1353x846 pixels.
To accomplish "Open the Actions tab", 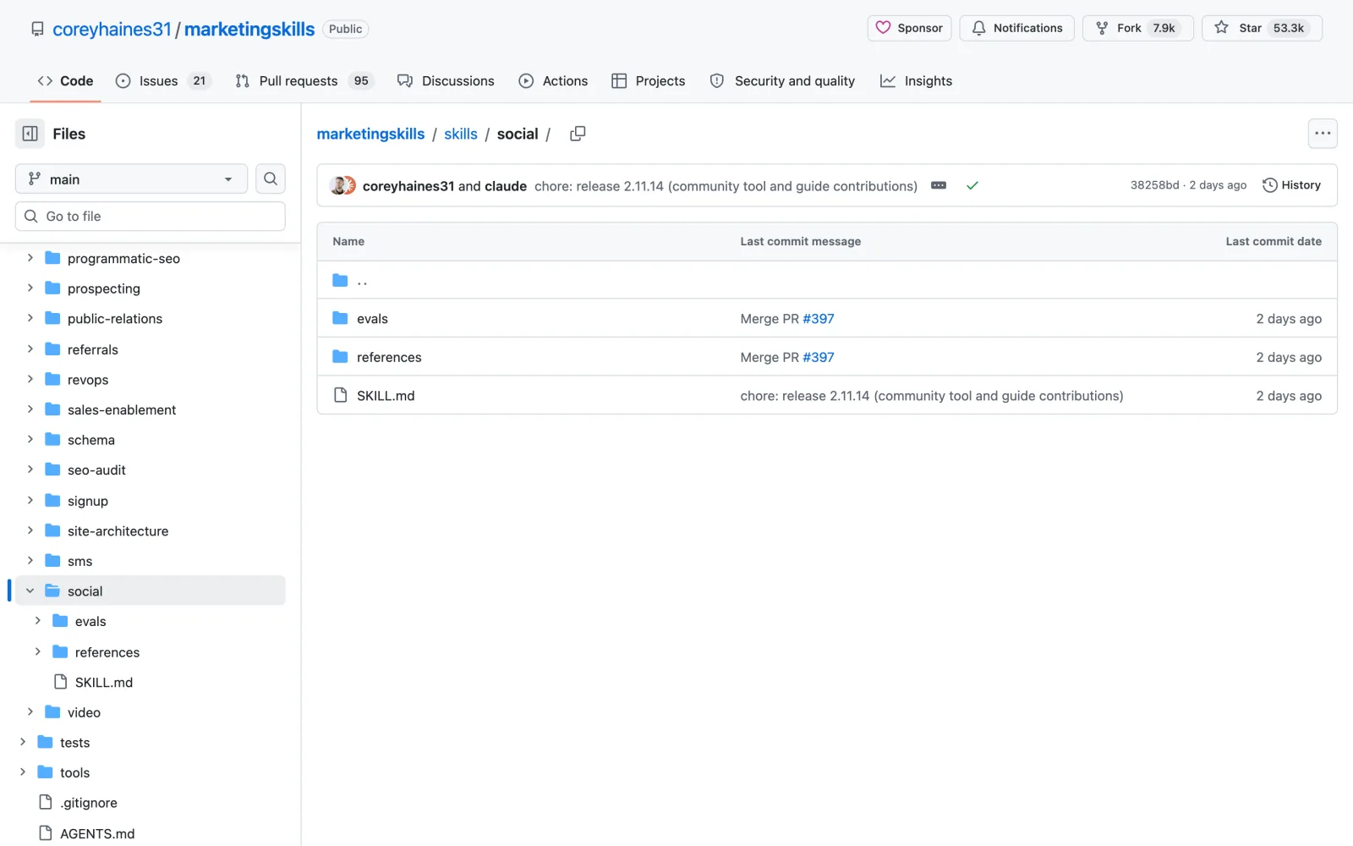I will point(553,80).
